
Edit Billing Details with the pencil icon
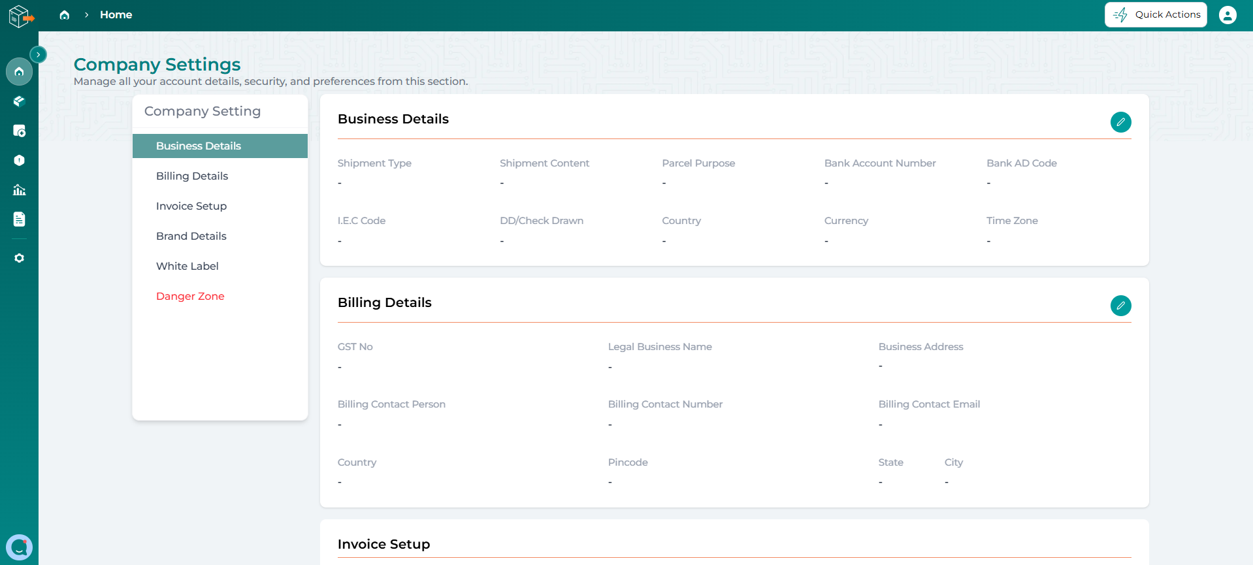(1120, 306)
